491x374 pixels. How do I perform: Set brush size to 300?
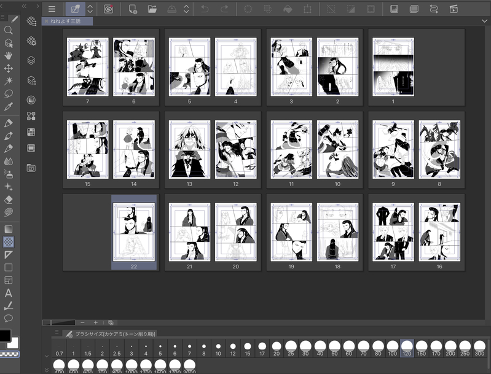coord(479,348)
